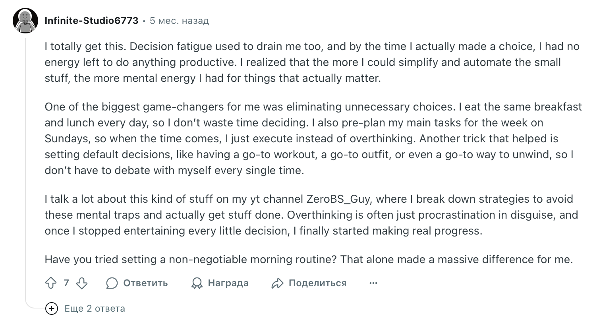Viewport: 599px width, 322px height.
Task: Click the share arrow icon
Action: coord(277,283)
